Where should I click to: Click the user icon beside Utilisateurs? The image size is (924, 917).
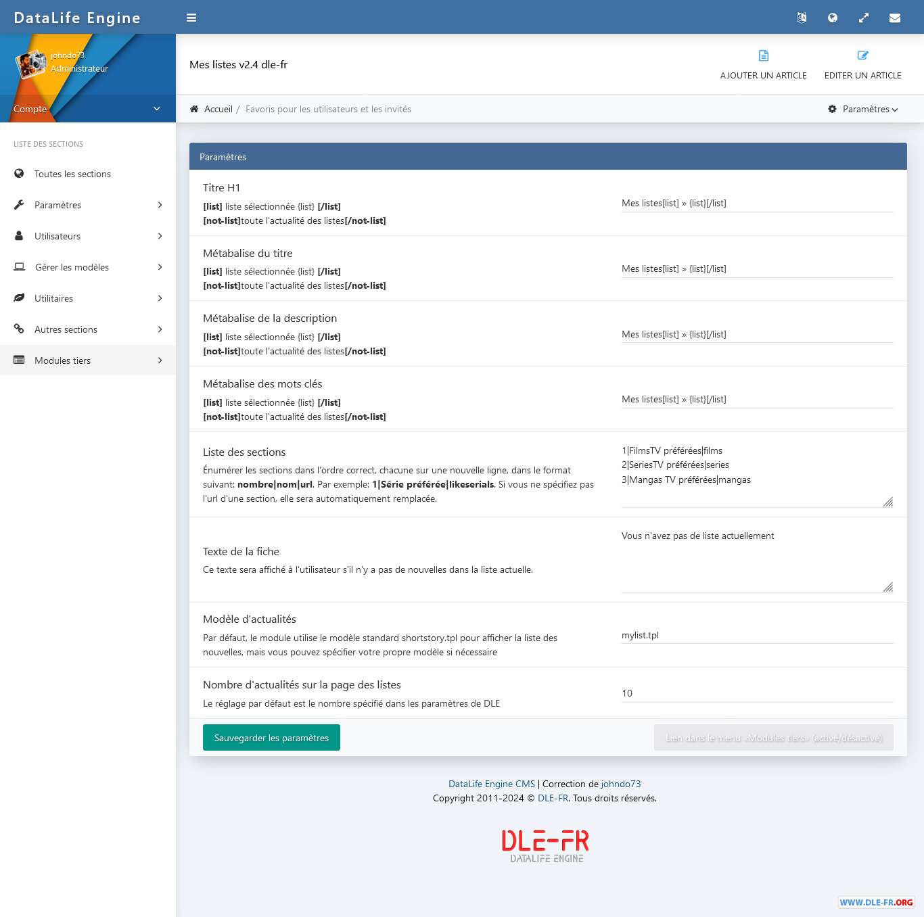(x=19, y=236)
